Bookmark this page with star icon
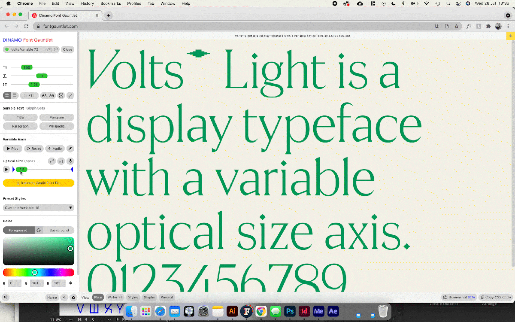Image resolution: width=515 pixels, height=322 pixels. point(456,26)
